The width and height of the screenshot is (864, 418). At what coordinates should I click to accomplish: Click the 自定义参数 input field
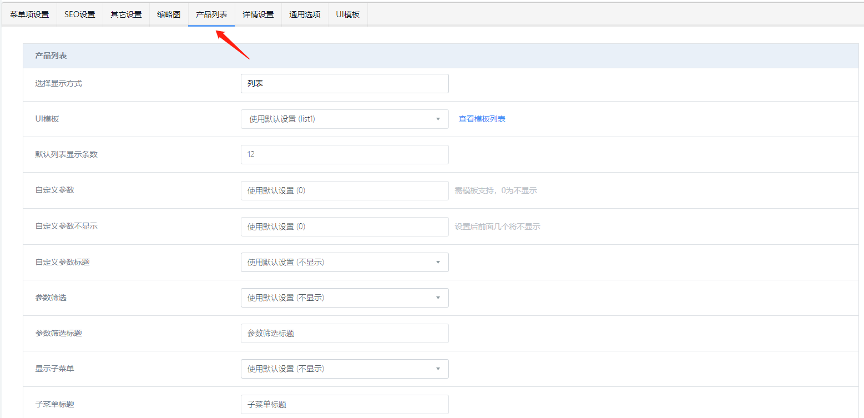pyautogui.click(x=344, y=190)
